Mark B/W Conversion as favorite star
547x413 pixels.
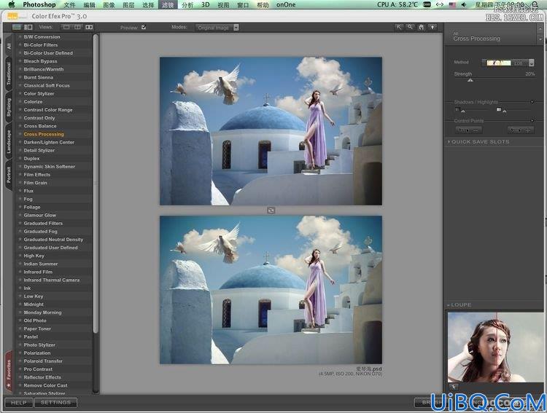tap(20, 36)
